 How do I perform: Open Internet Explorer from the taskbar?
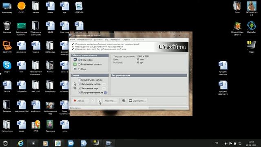pos(20,143)
